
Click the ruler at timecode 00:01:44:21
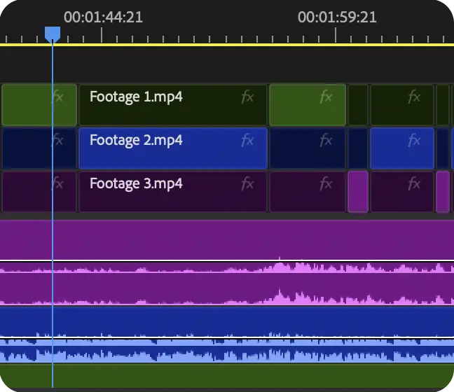point(102,35)
